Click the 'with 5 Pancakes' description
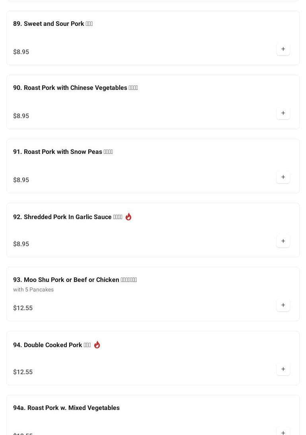 [33, 290]
